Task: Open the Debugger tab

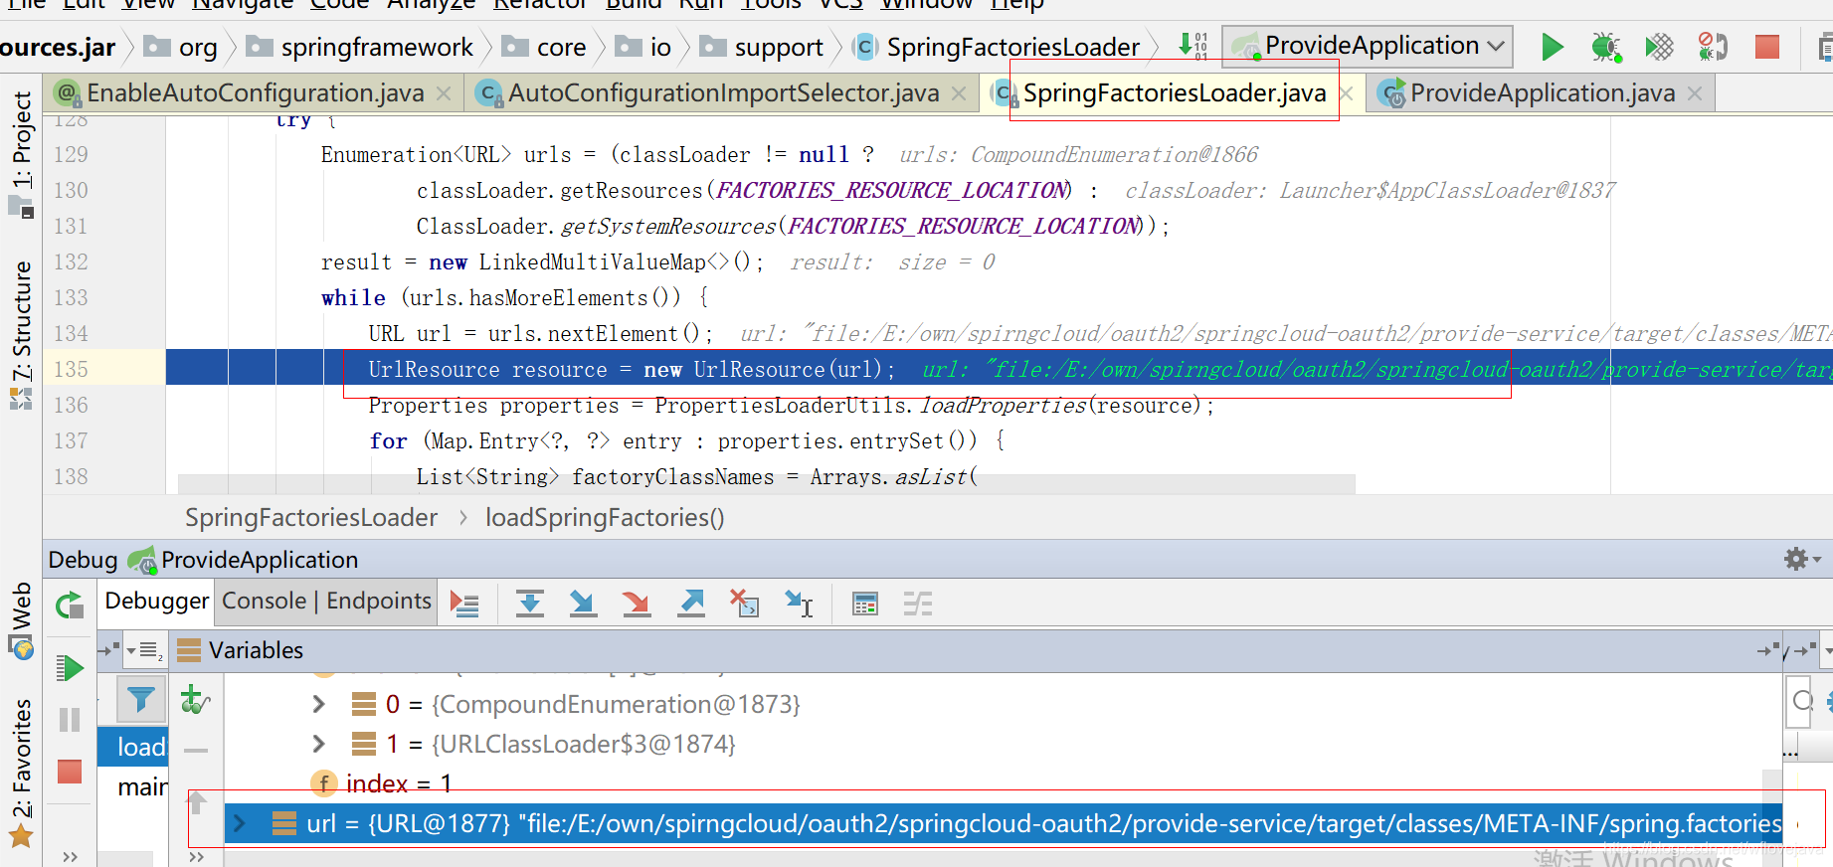Action: coord(157,601)
